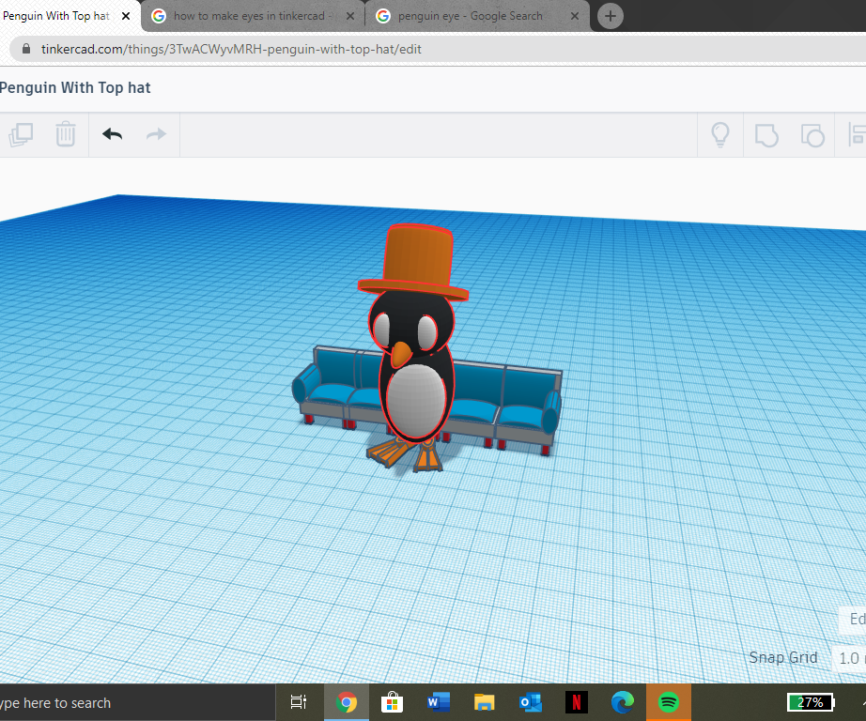Open the Align tool icon
The height and width of the screenshot is (721, 866).
(857, 134)
